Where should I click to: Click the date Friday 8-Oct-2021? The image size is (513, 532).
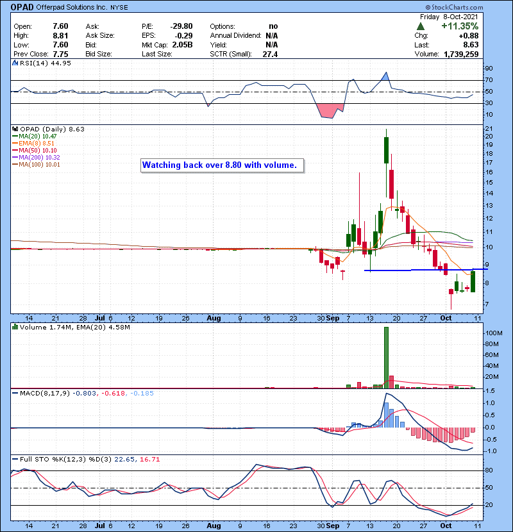[x=449, y=17]
